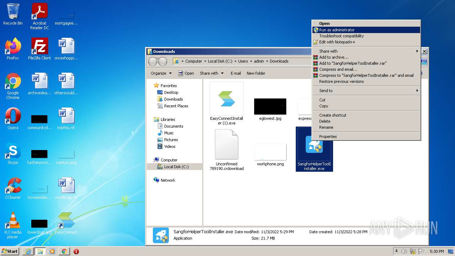Launch EasyConnect desktop shortcut
The image size is (455, 256).
click(66, 223)
